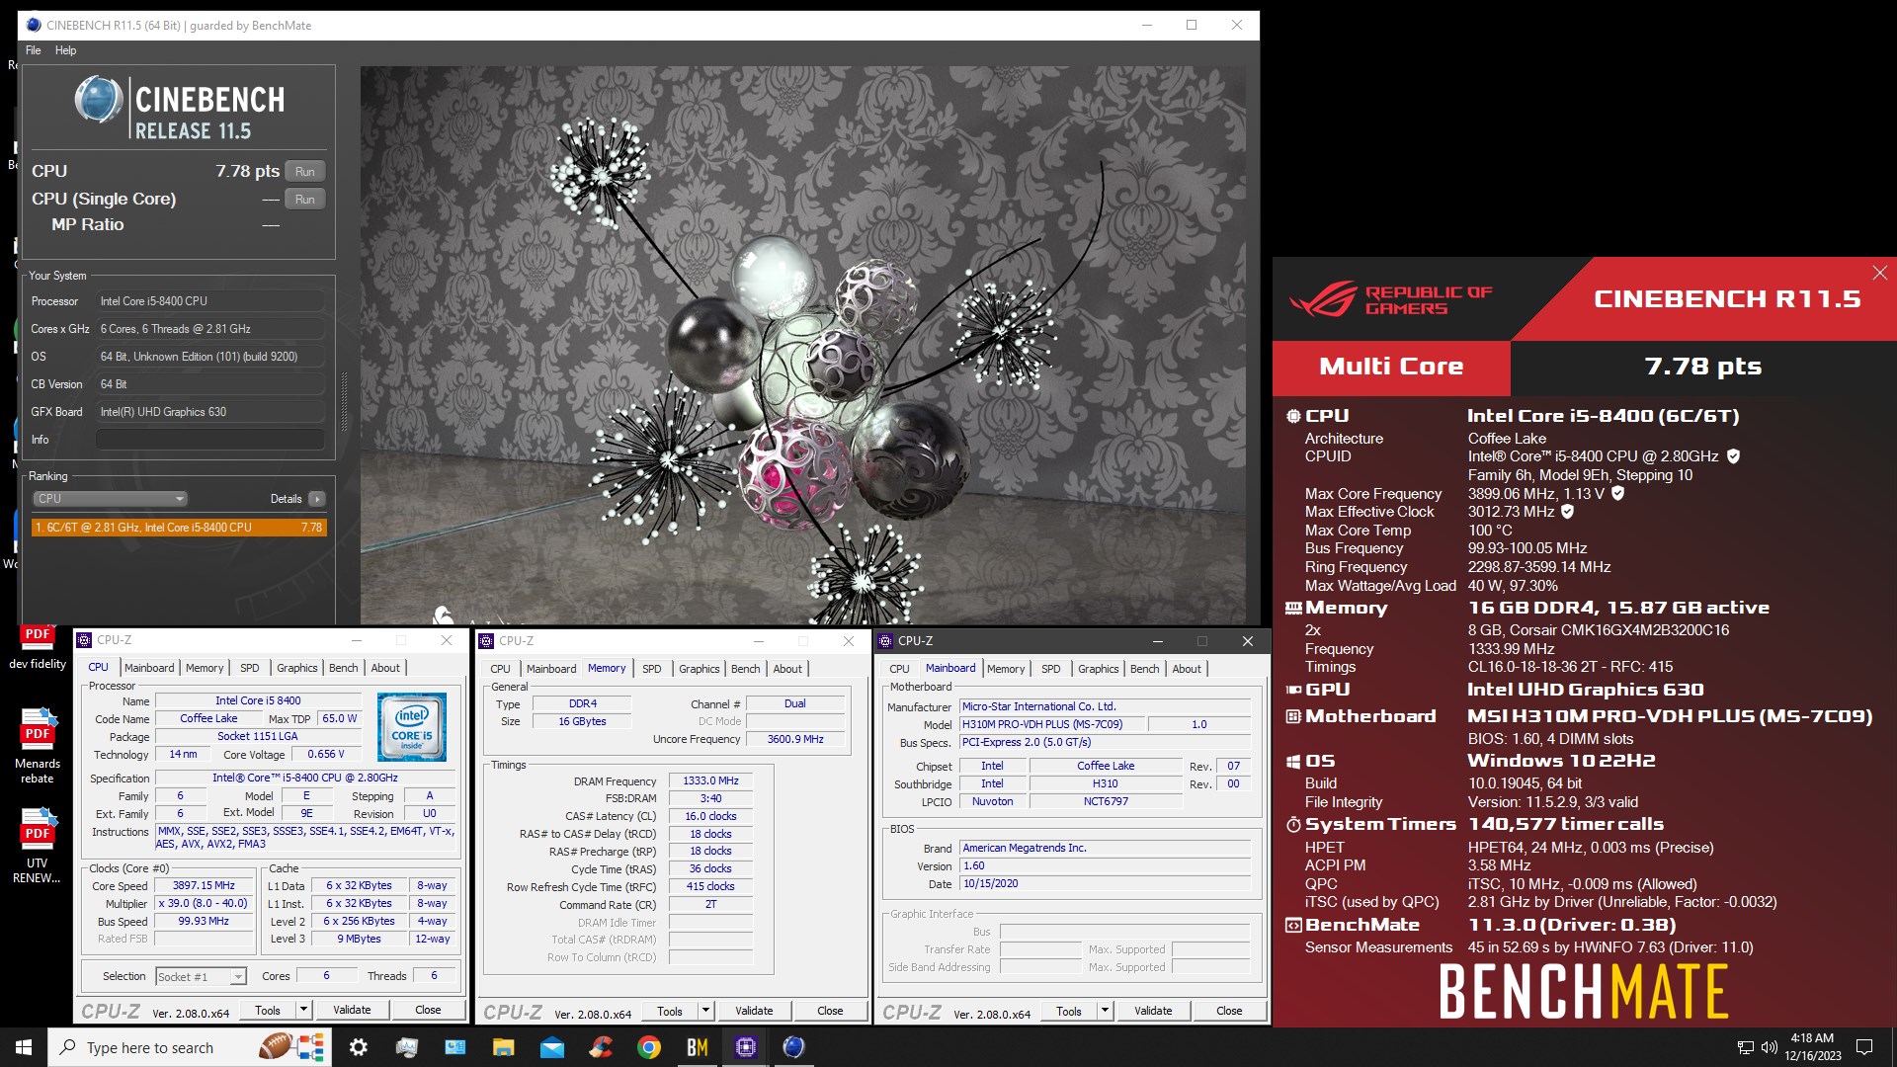Click the 'Intel(R) UHD Graphics 630' GFX Board value
1897x1067 pixels.
point(210,412)
